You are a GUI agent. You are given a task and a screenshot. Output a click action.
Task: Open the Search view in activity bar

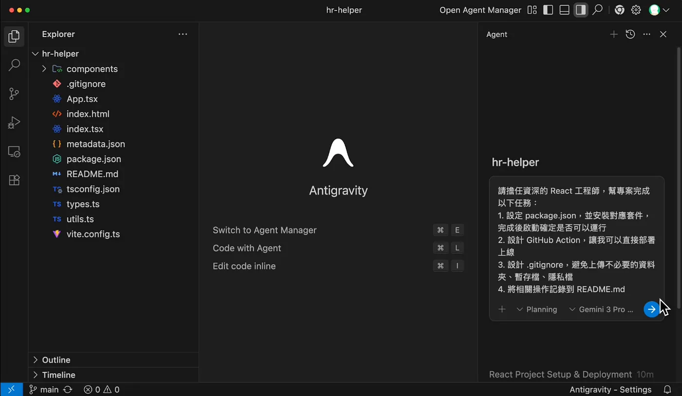[x=14, y=65]
